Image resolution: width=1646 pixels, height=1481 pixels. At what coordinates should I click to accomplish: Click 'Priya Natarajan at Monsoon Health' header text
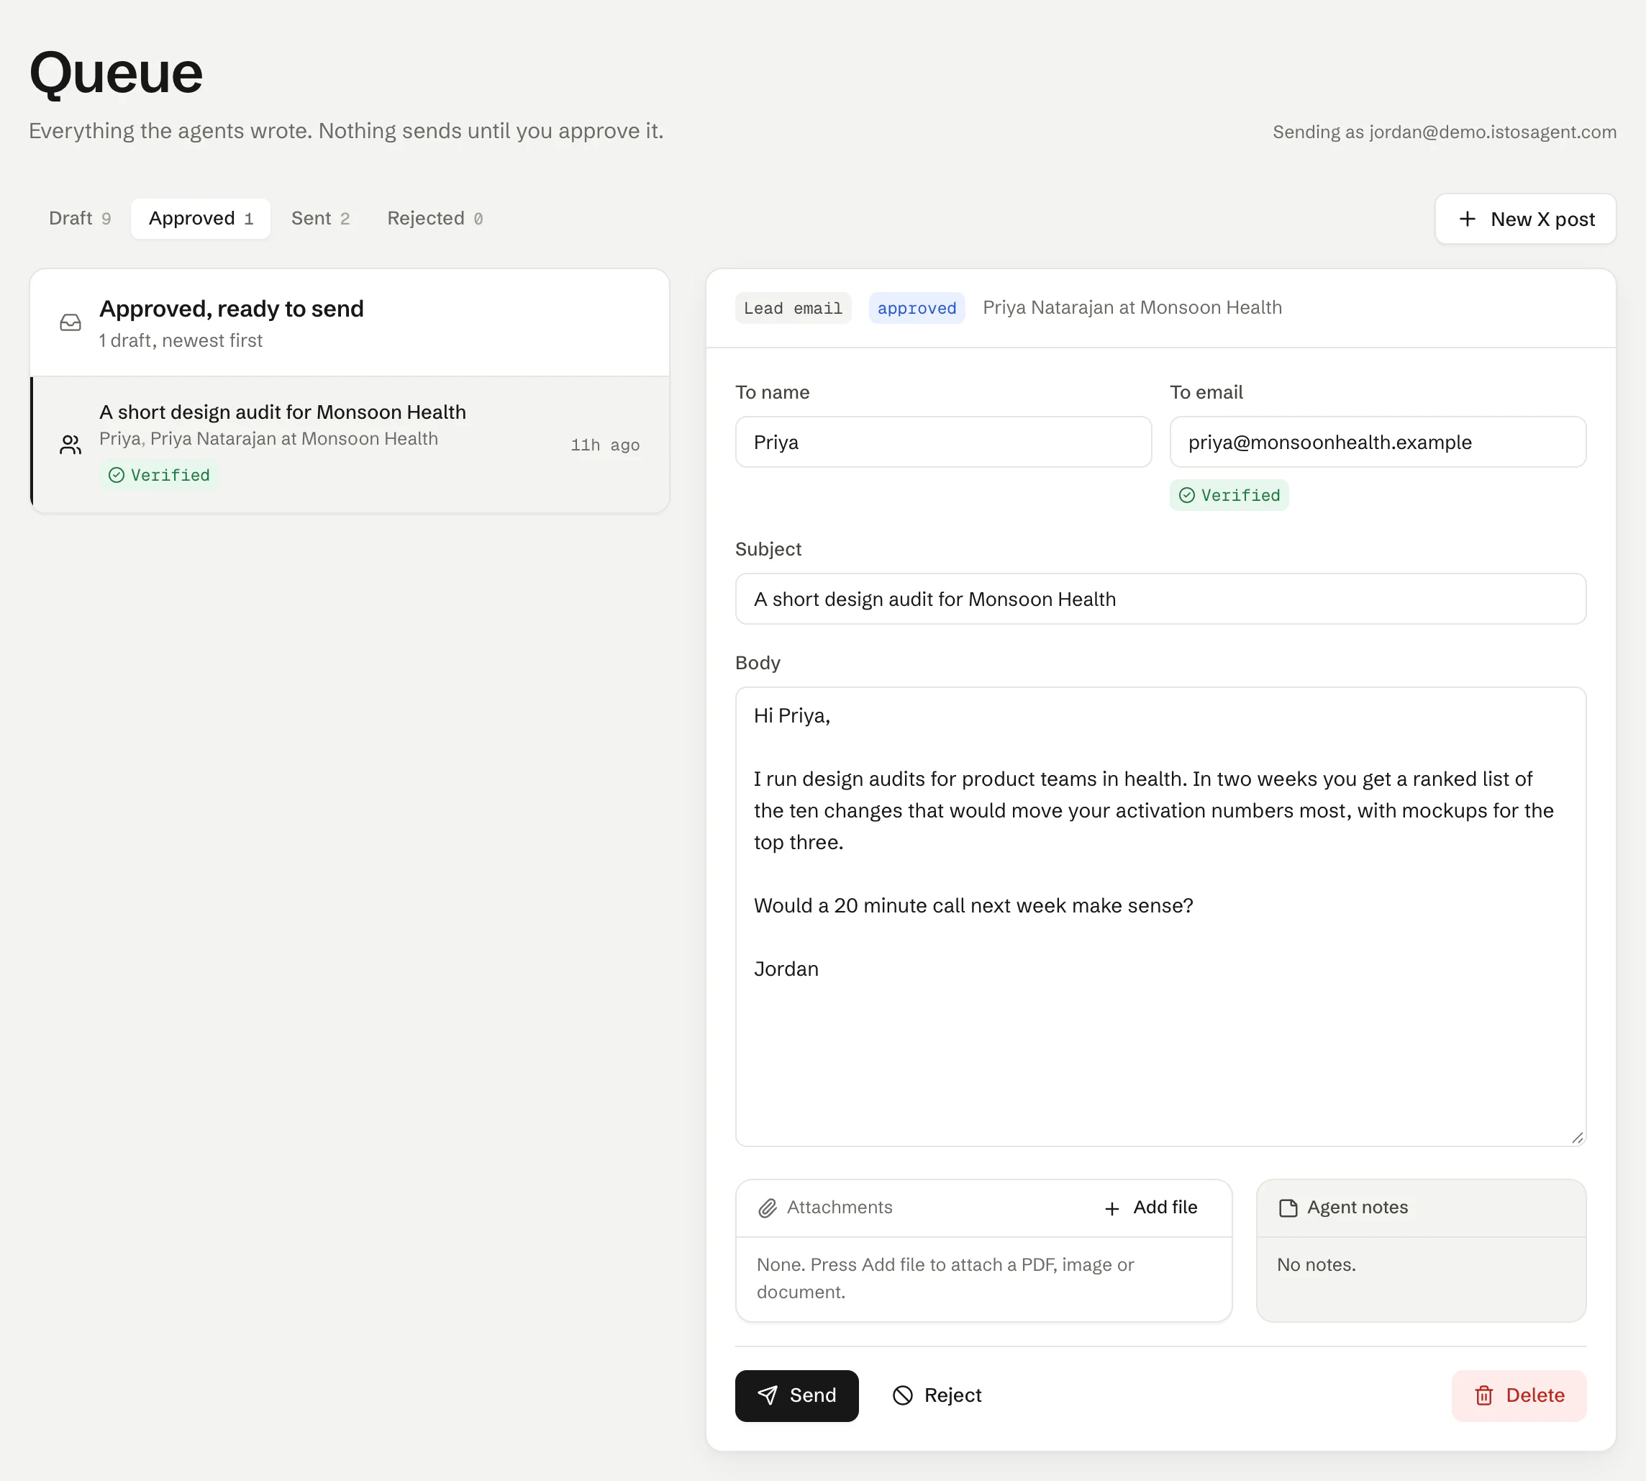coord(1132,307)
